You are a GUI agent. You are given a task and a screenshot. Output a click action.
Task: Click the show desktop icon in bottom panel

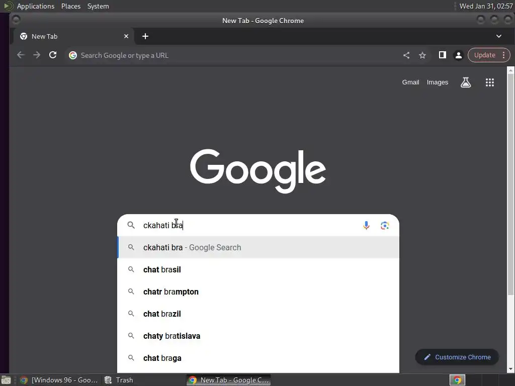[6, 380]
